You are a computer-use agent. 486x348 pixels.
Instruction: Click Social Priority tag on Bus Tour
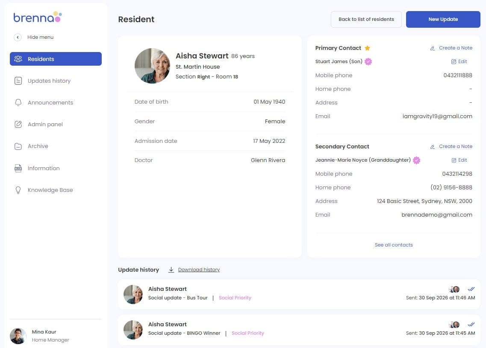pos(235,298)
